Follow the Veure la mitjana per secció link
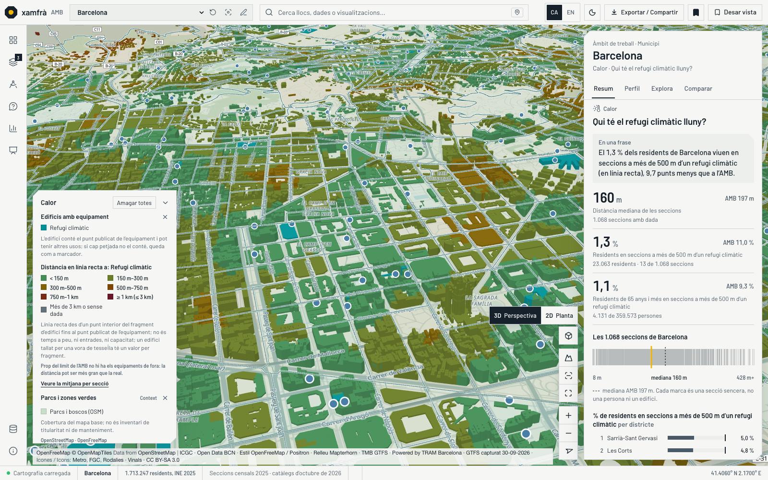The width and height of the screenshot is (768, 480). tap(74, 384)
